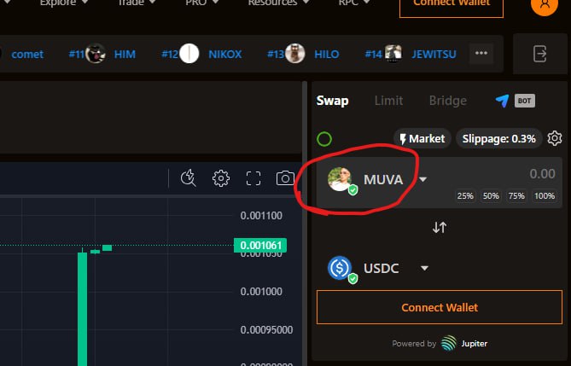The image size is (571, 366).
Task: Click the user profile avatar icon
Action: [x=545, y=4]
